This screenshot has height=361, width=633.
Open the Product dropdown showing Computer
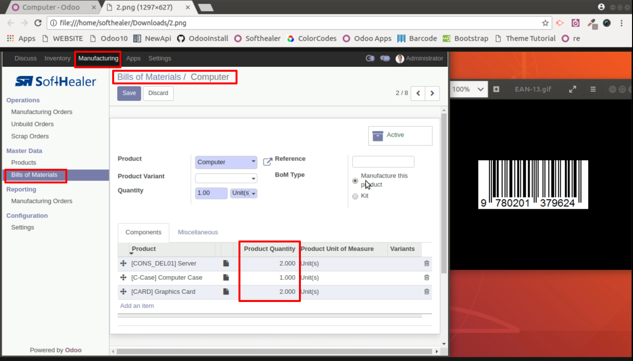point(226,162)
